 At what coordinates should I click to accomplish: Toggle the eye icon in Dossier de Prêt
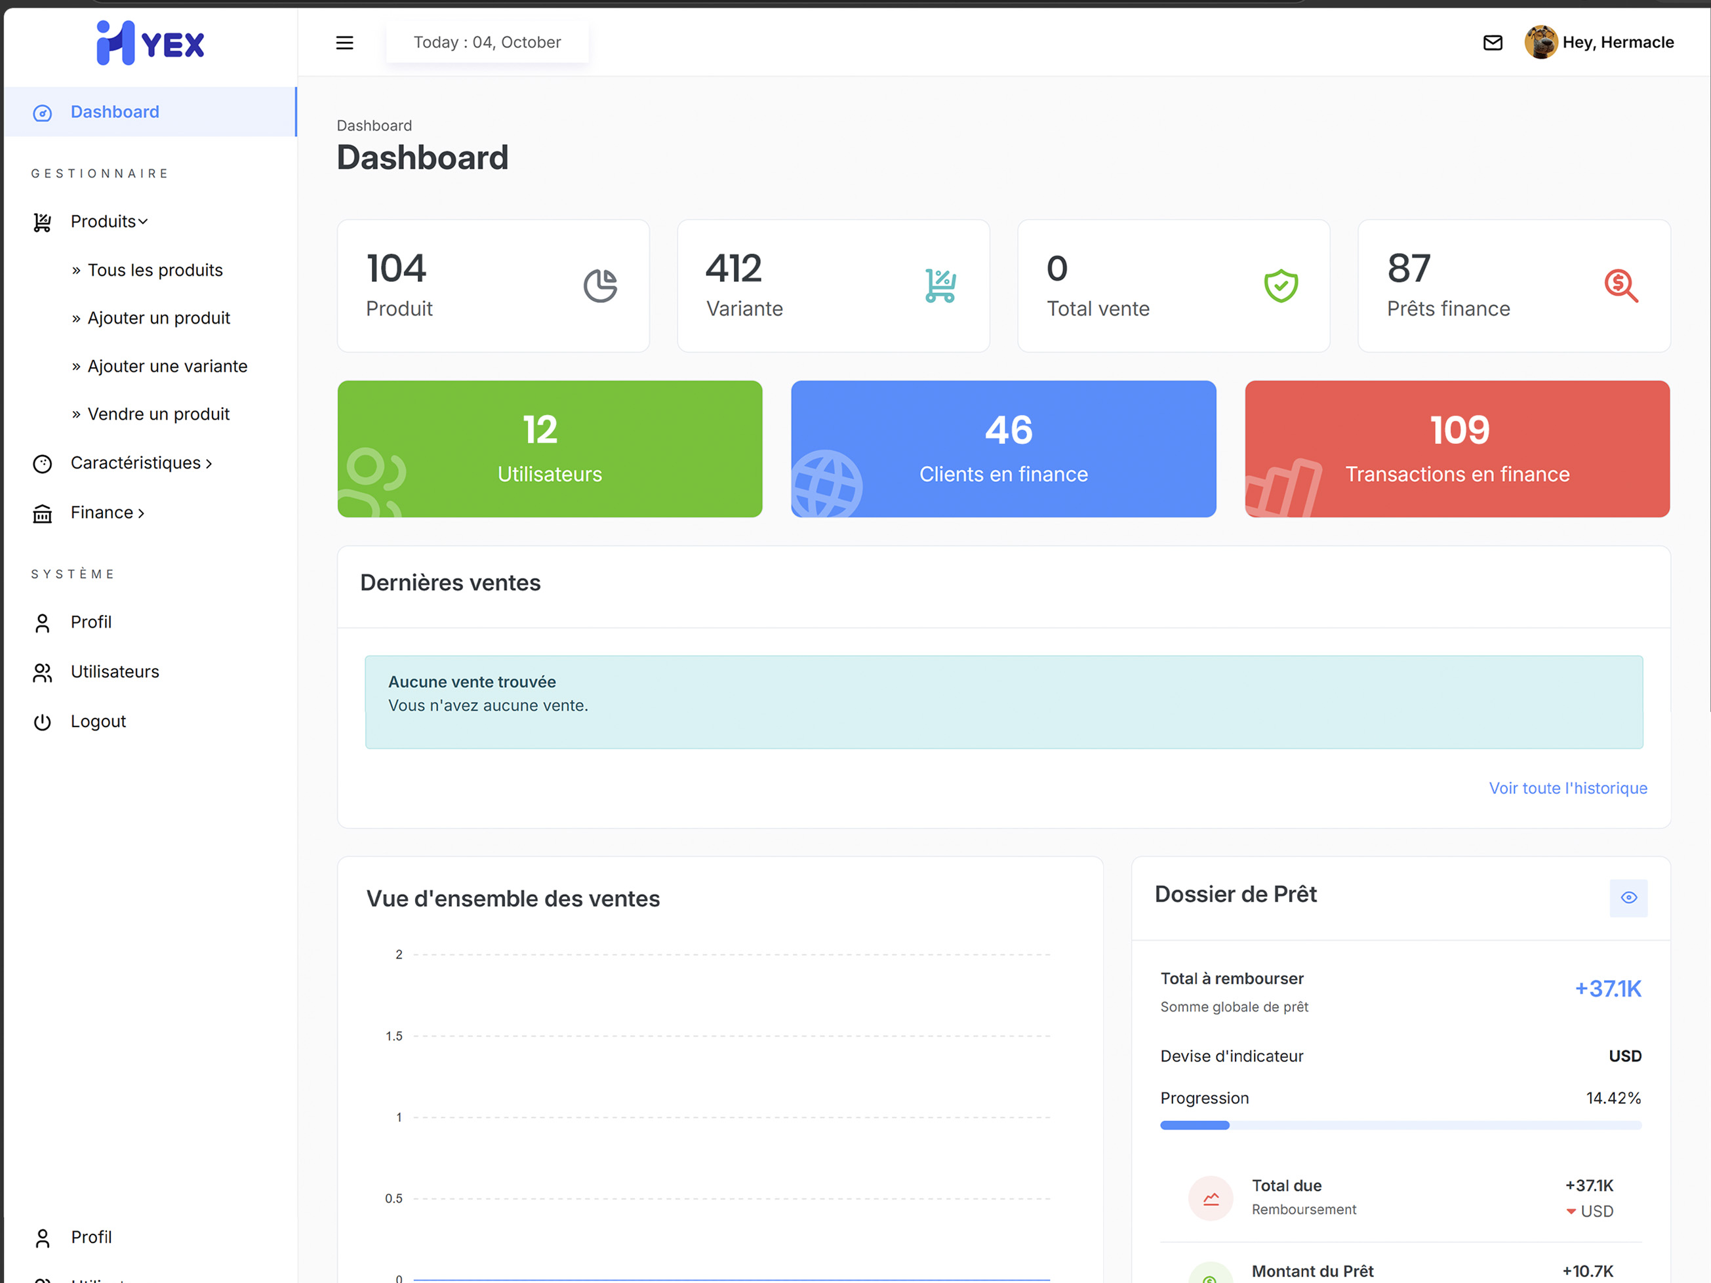[x=1628, y=898]
